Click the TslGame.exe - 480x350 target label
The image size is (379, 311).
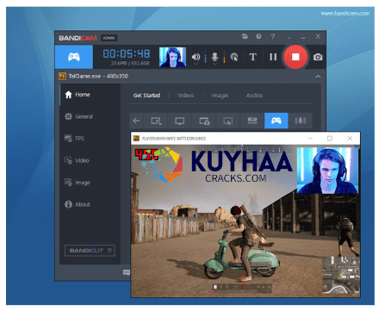[98, 76]
